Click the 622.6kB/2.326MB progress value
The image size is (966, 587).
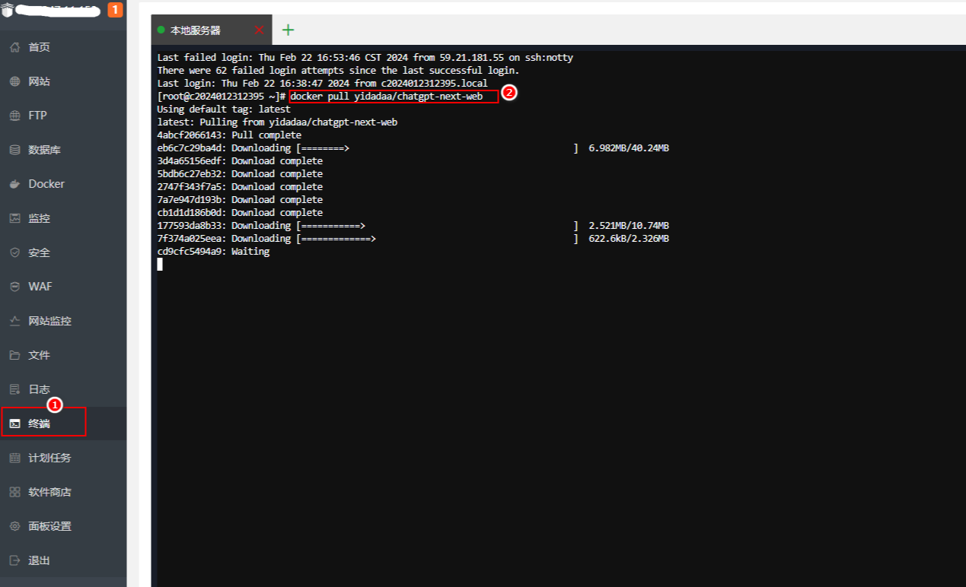tap(629, 239)
